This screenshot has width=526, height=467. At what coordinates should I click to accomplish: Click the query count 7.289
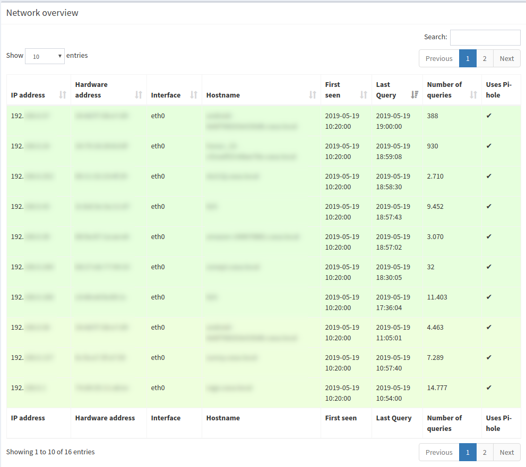(x=435, y=357)
